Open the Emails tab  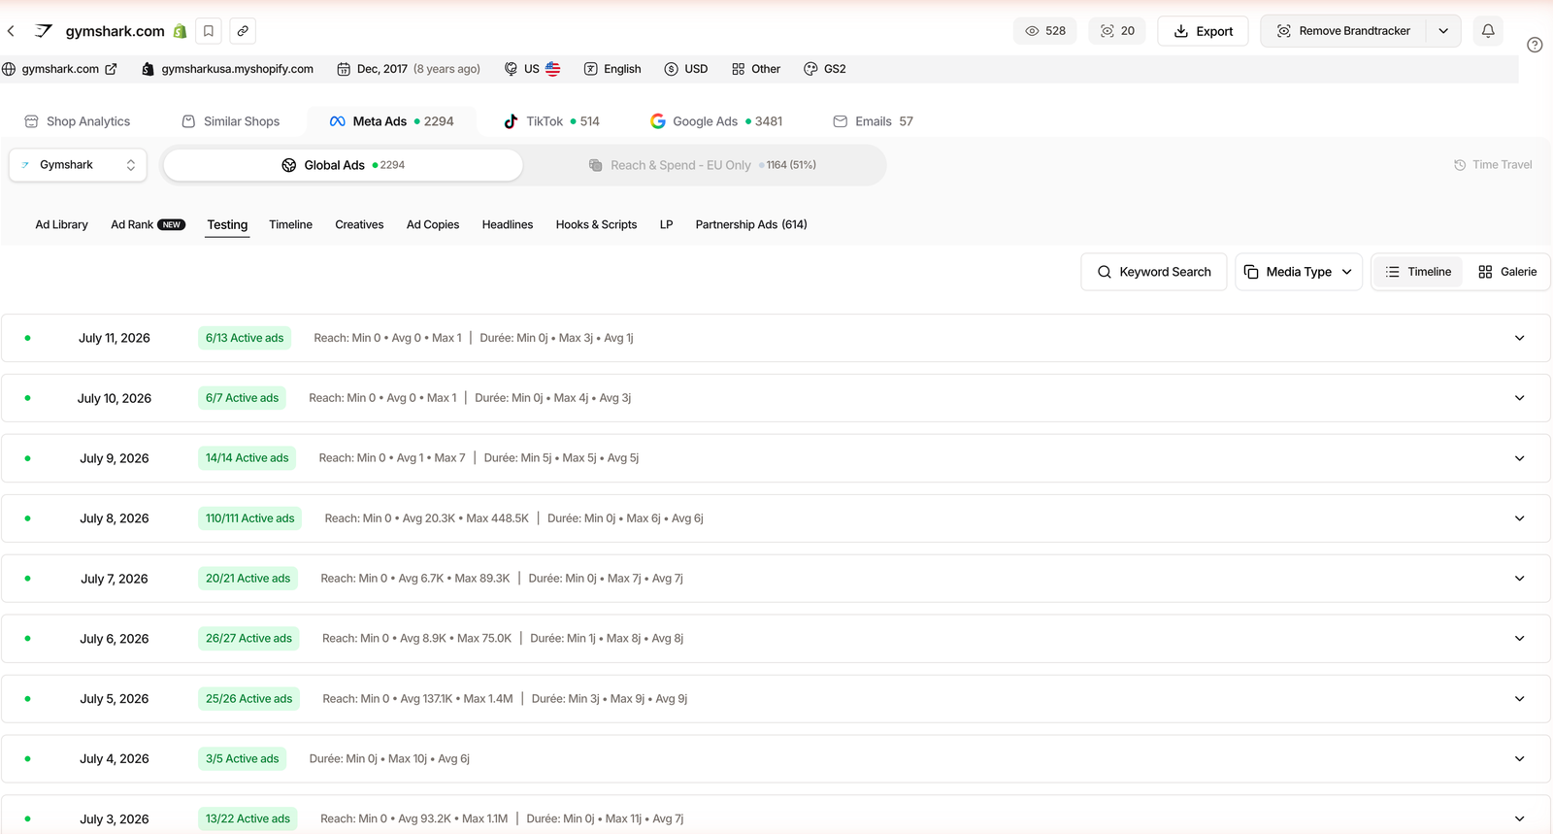coord(873,121)
